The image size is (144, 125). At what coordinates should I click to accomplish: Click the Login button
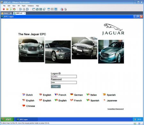coord(56,87)
